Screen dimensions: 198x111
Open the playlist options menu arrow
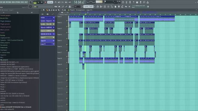click(x=41, y=10)
